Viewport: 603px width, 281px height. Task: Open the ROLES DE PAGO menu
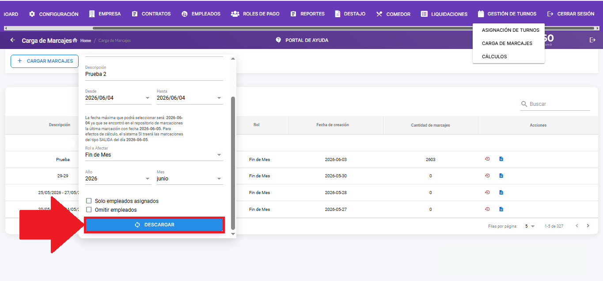255,14
